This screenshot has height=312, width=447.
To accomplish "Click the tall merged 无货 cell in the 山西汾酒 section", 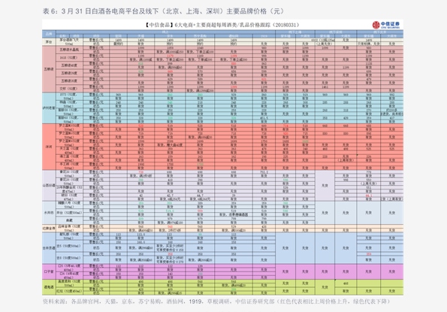I will (x=325, y=186).
